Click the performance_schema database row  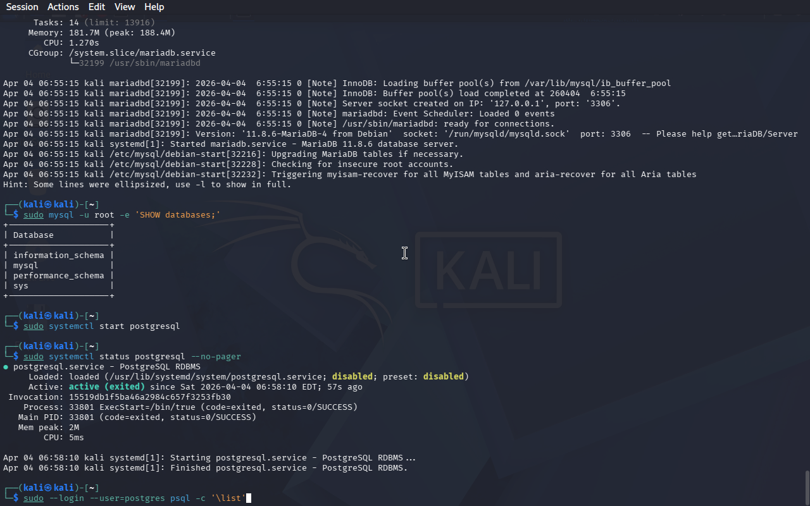pyautogui.click(x=58, y=276)
